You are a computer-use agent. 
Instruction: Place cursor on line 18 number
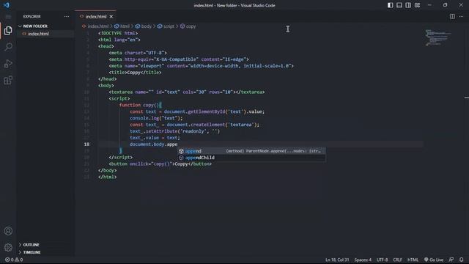click(x=86, y=144)
